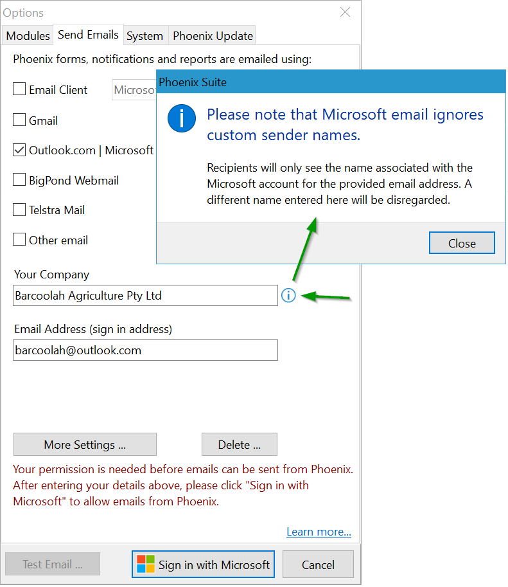Click the 'Email Address (sign in address)' label
508x587 pixels.
(93, 329)
